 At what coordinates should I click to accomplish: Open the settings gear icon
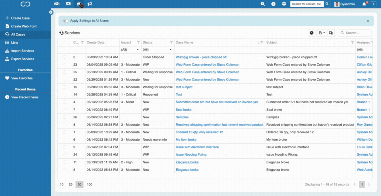tap(284, 4)
